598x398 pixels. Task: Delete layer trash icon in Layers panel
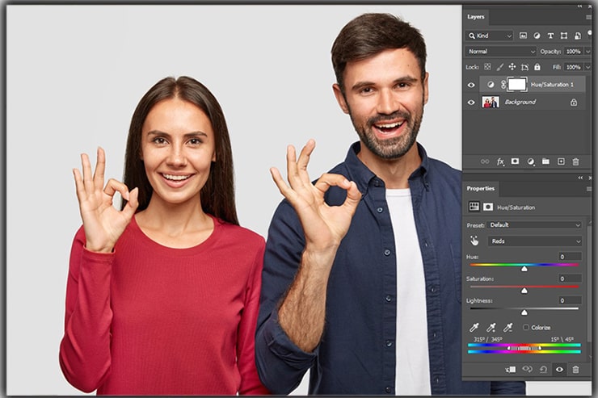pos(575,161)
